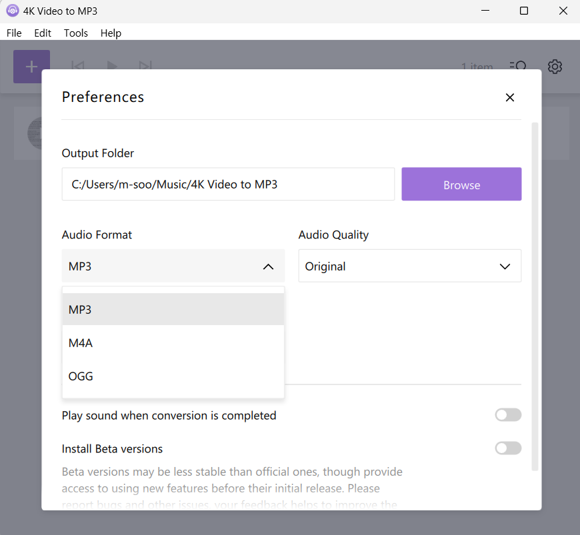Toggle Install Beta versions switch
The image size is (580, 535).
pyautogui.click(x=508, y=448)
